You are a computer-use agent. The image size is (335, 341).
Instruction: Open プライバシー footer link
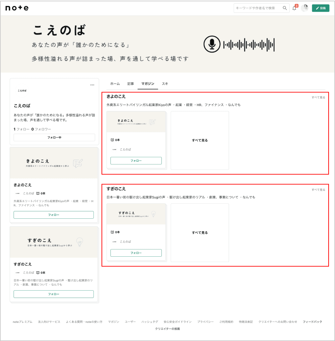point(205,322)
